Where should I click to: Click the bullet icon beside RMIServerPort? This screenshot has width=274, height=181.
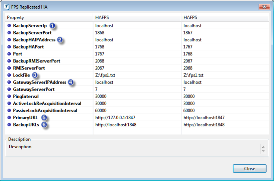click(9, 68)
